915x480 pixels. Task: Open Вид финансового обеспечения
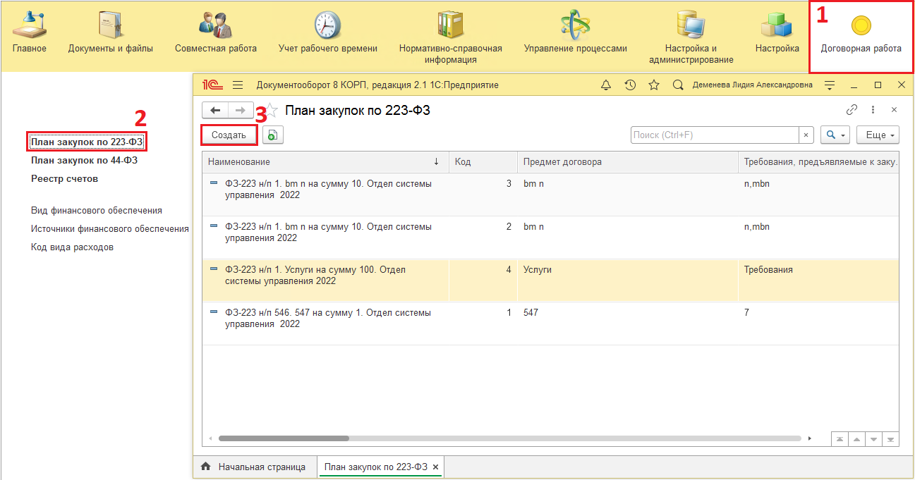[x=97, y=210]
